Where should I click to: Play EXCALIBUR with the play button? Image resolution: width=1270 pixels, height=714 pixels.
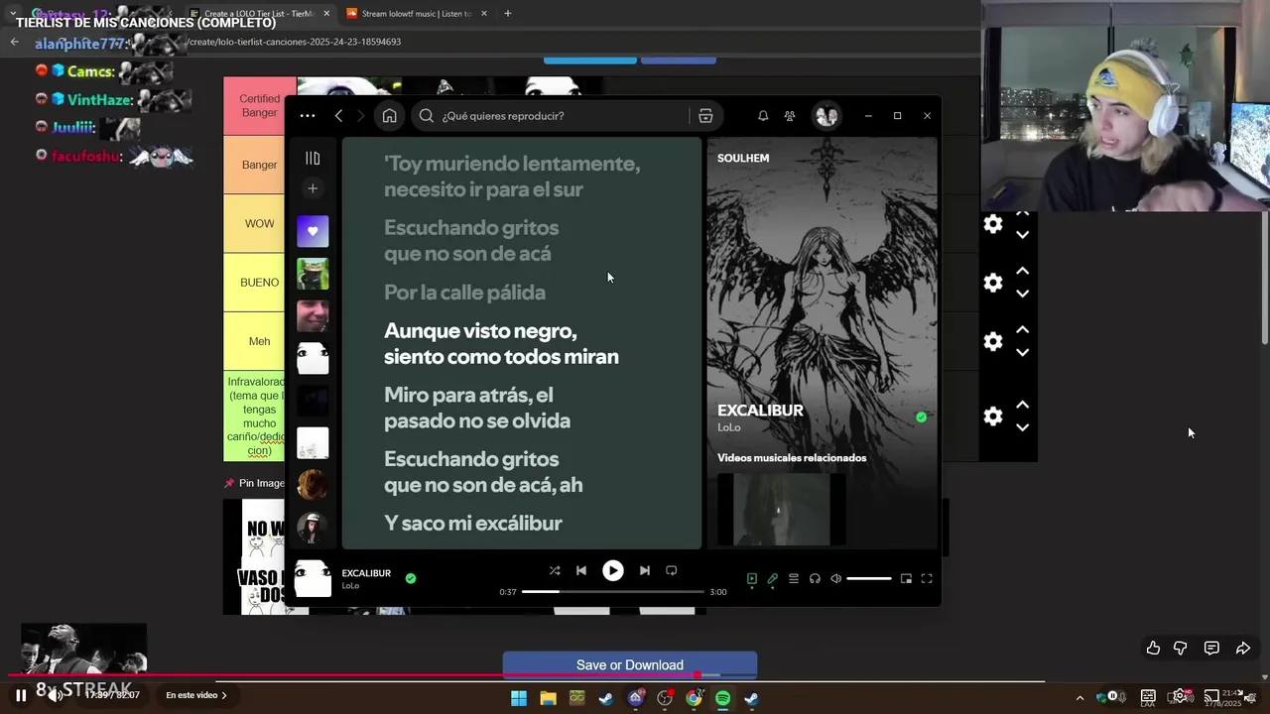coord(613,570)
